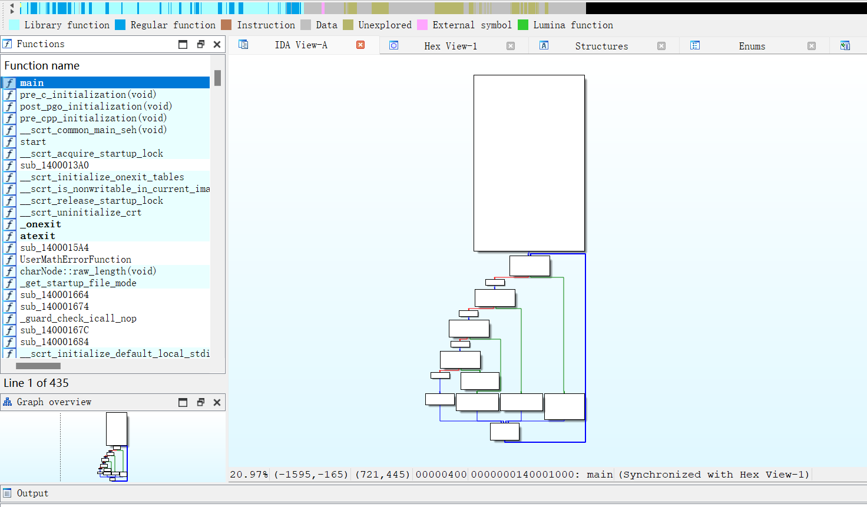This screenshot has width=867, height=507.
Task: Select main in the function list
Action: click(106, 82)
